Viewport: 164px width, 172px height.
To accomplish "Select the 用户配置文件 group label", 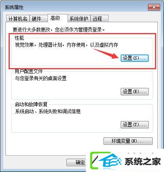I will tap(29, 71).
